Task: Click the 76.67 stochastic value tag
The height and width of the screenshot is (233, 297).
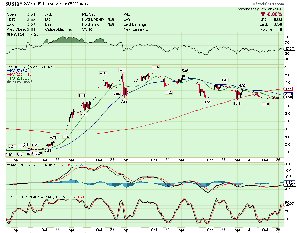Action: 288,203
